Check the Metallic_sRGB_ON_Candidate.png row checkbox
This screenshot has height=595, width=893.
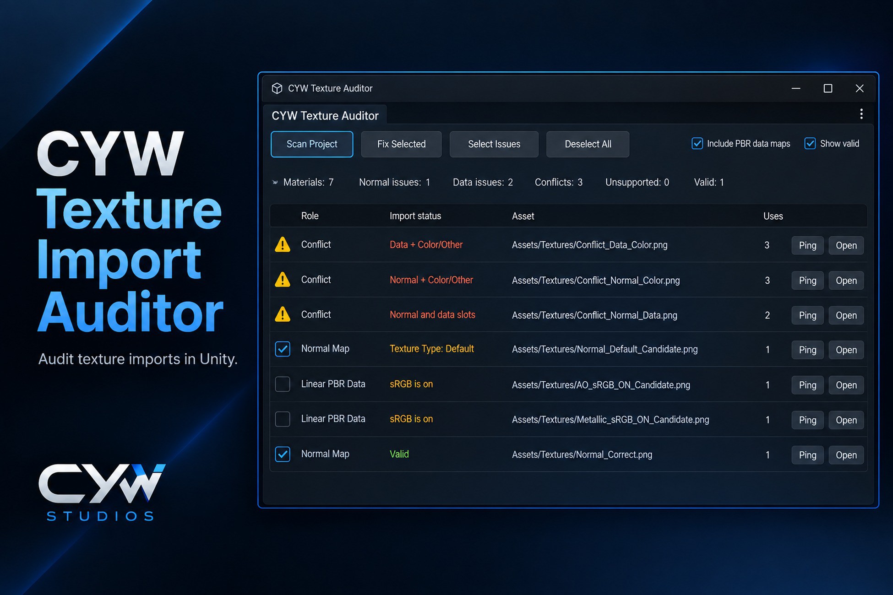[x=283, y=419]
